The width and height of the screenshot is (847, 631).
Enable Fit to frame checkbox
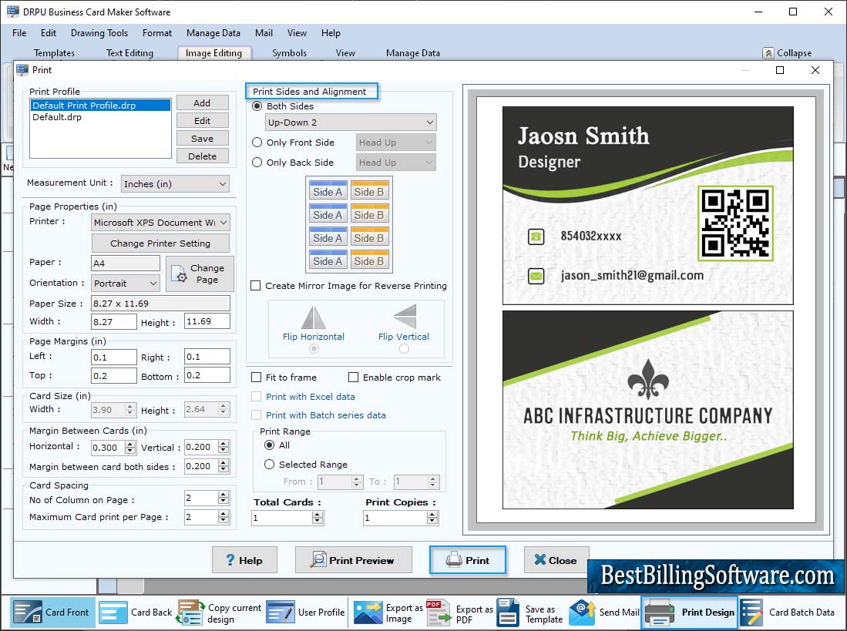[x=256, y=378]
